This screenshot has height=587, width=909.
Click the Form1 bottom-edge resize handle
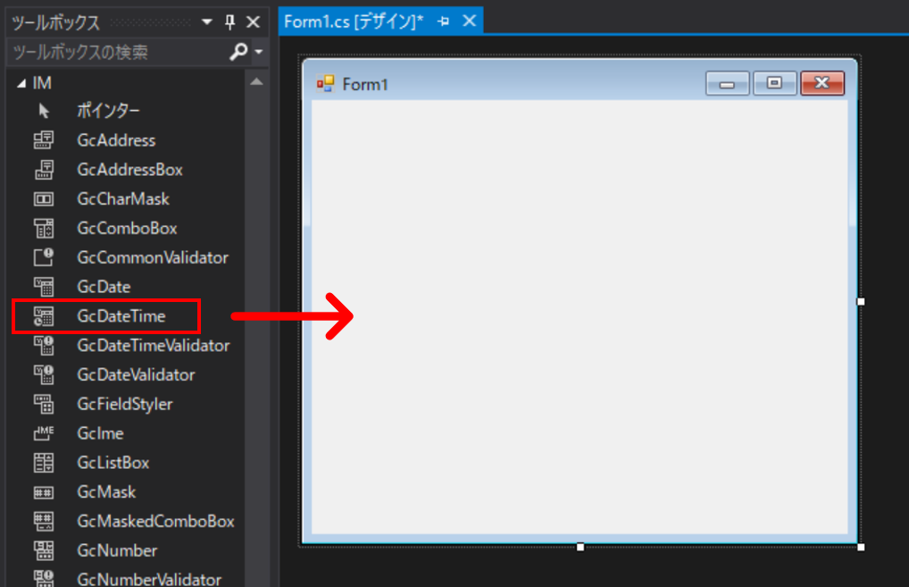tap(580, 547)
